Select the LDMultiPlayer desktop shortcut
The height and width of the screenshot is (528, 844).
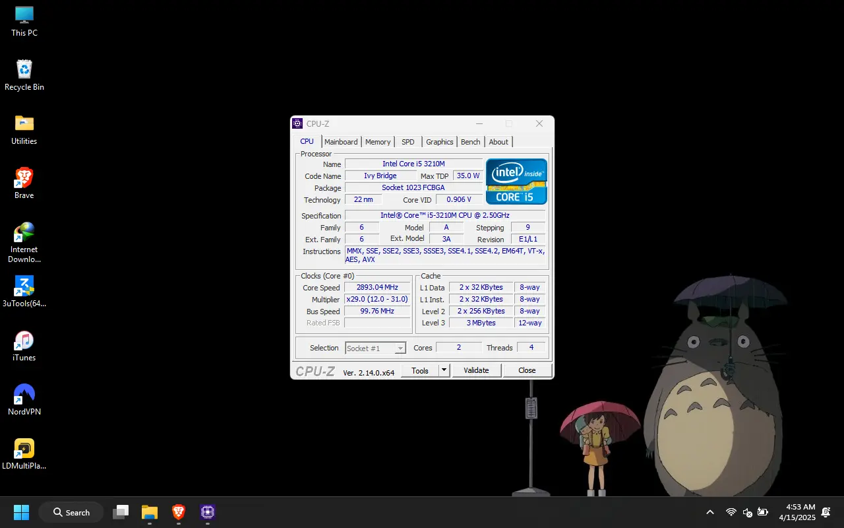[x=24, y=454]
